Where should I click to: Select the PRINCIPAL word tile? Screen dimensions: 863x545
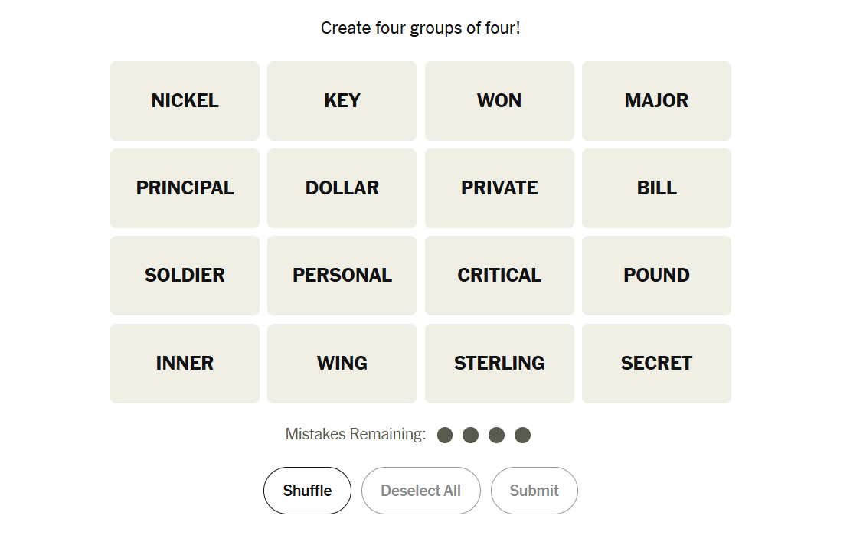pos(185,188)
